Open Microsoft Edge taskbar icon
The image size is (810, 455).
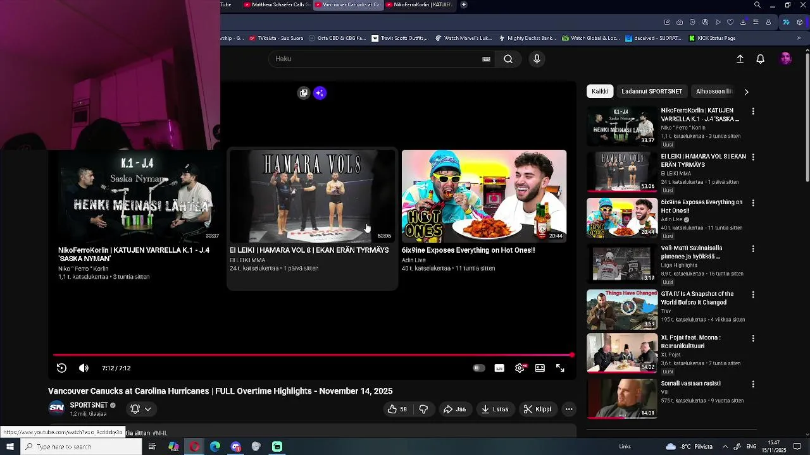click(215, 447)
